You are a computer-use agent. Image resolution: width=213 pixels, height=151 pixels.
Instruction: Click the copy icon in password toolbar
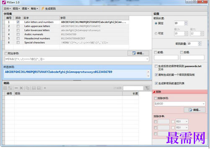click(x=28, y=88)
